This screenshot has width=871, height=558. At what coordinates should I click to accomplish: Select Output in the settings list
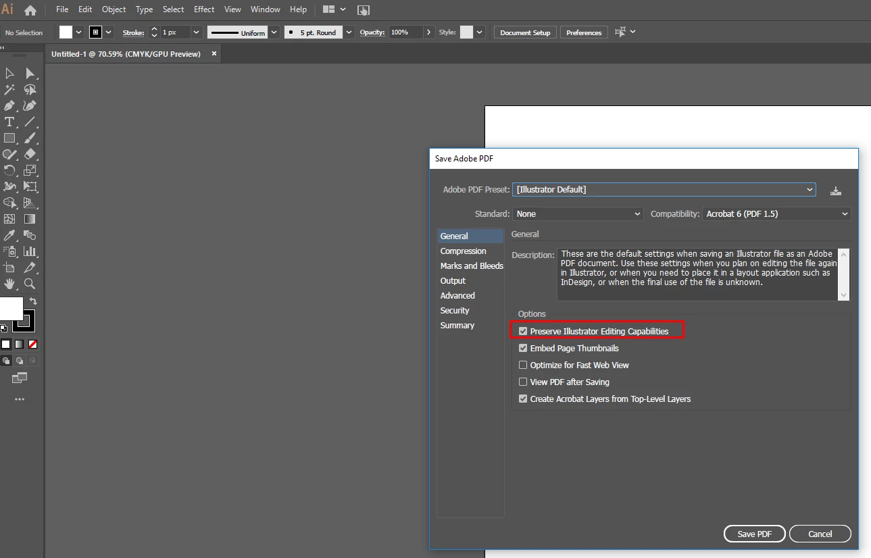[x=453, y=281]
